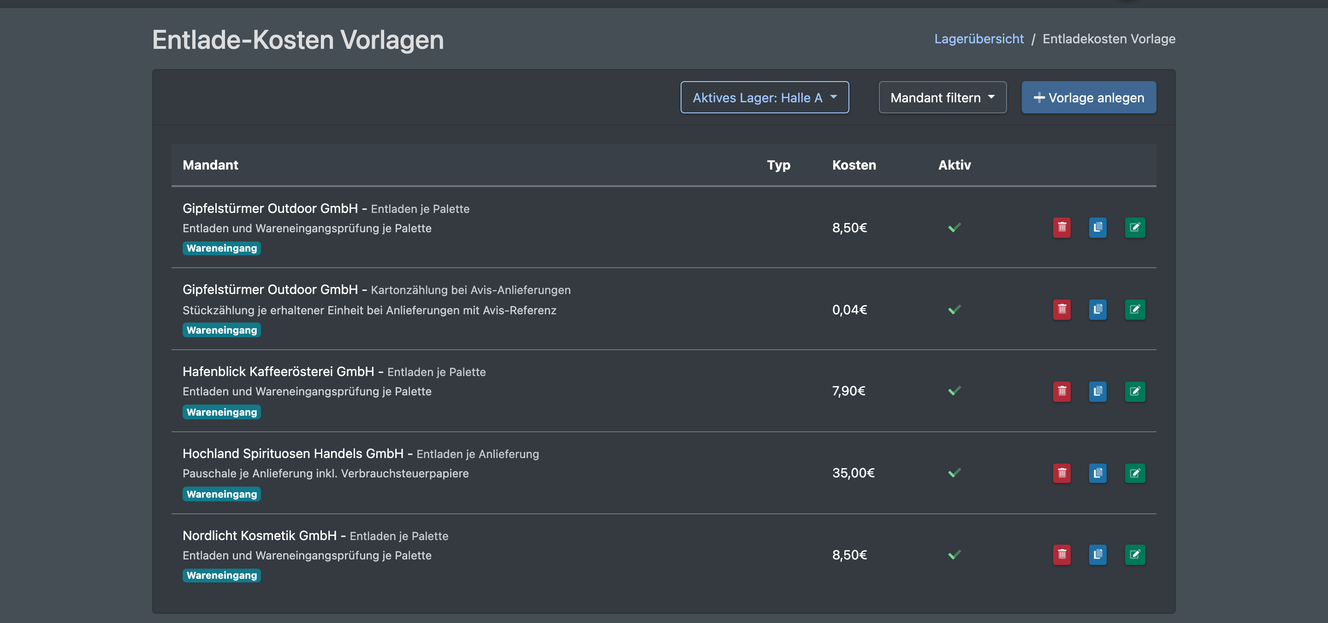
Task: Open the Aktives Lager: Halle A dropdown
Action: coord(765,97)
